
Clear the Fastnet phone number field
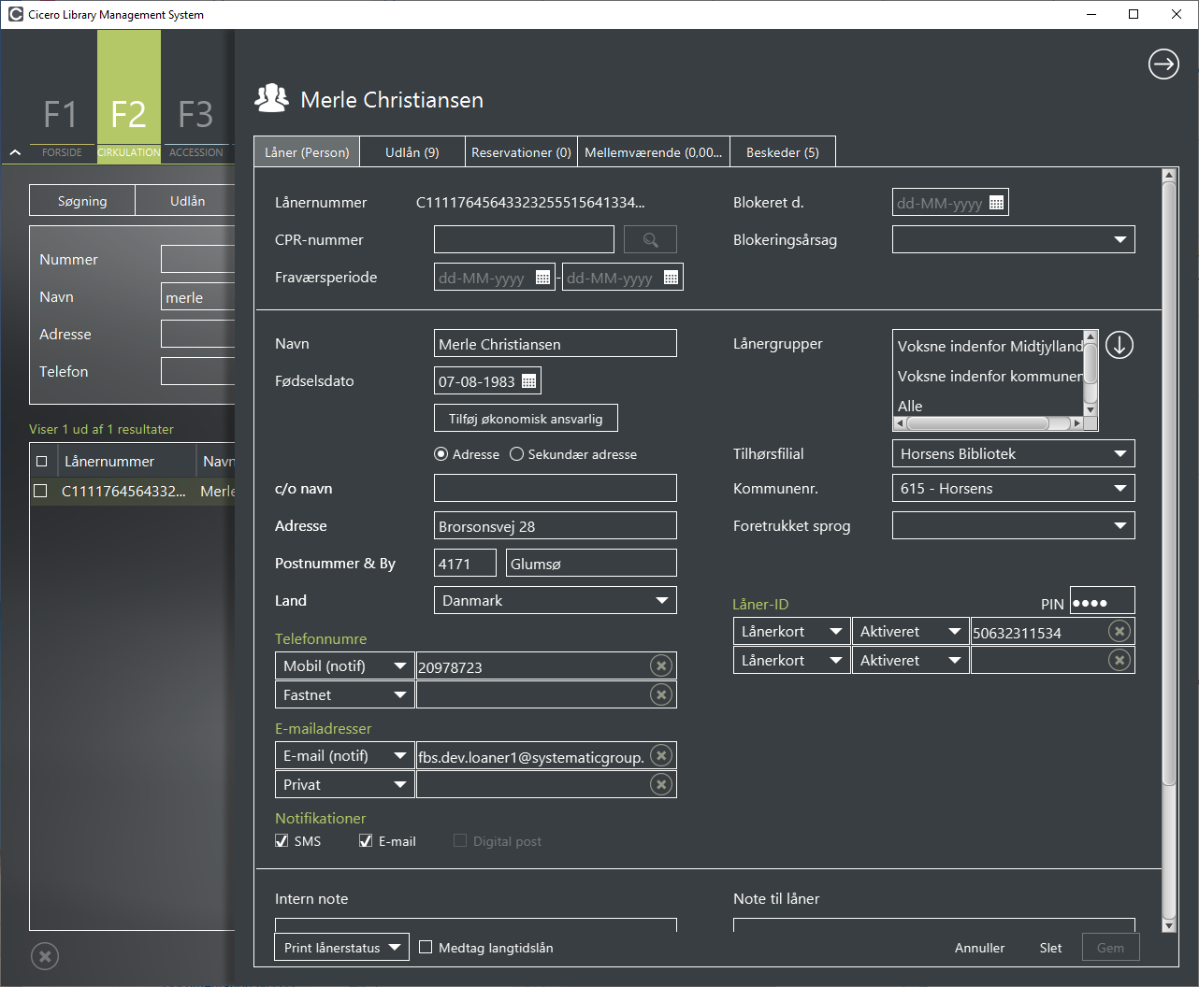pos(661,694)
